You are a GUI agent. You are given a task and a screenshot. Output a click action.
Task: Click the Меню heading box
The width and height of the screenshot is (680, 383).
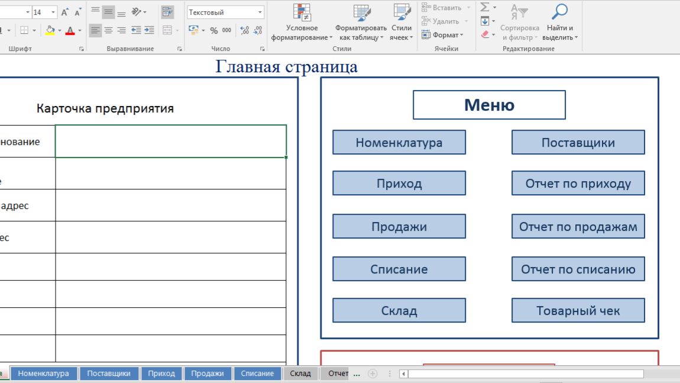[489, 105]
